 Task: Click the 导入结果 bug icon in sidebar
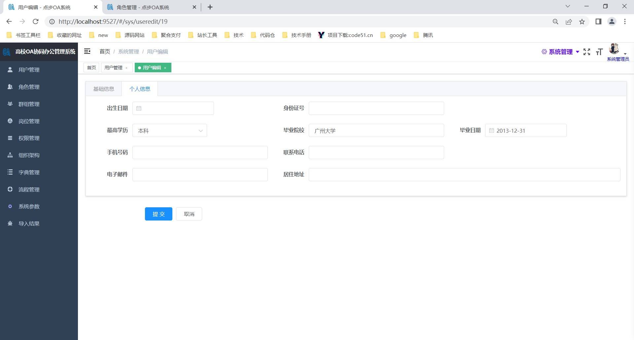pos(10,223)
